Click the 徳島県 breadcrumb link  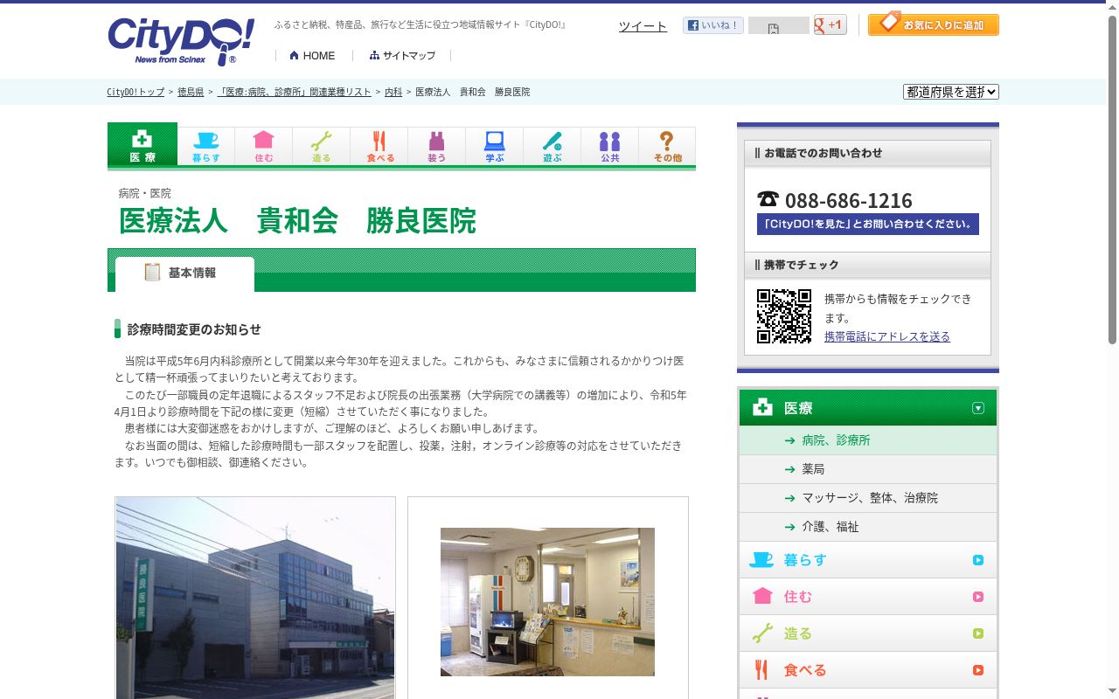tap(191, 92)
